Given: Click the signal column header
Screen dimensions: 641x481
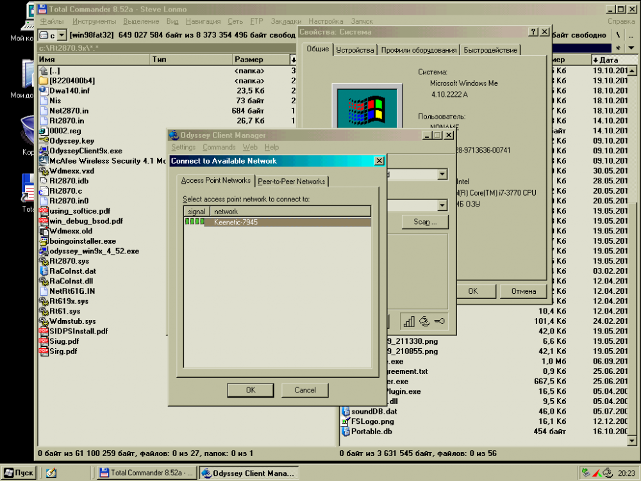Looking at the screenshot, I should click(x=196, y=212).
